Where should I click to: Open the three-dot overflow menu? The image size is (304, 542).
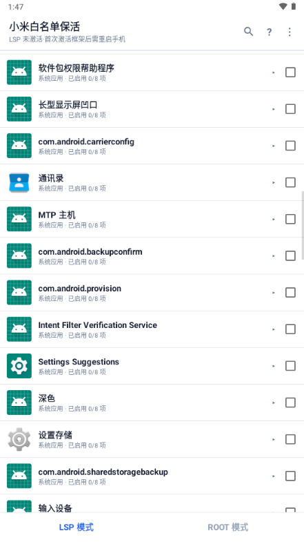click(x=290, y=32)
